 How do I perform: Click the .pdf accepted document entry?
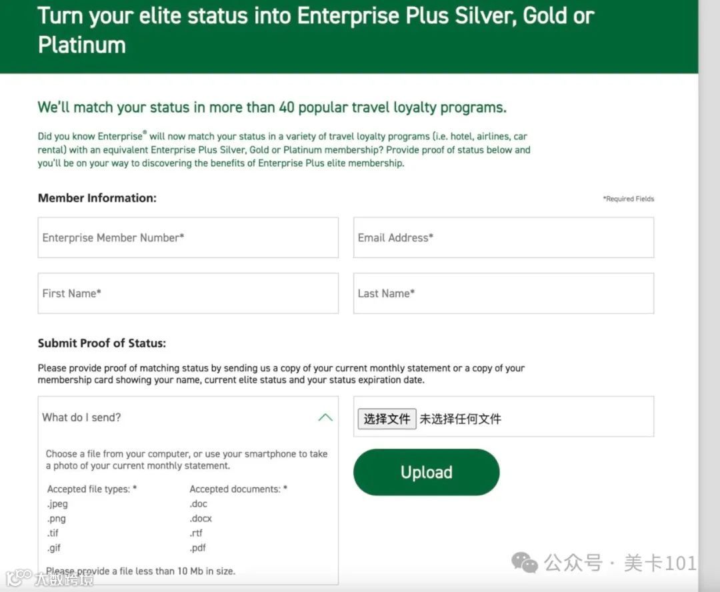198,548
